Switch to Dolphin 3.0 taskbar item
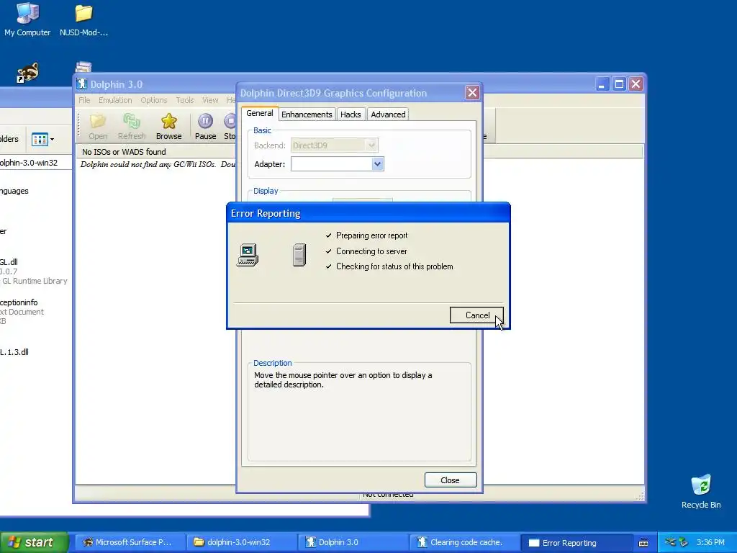The width and height of the screenshot is (737, 553). (x=353, y=542)
